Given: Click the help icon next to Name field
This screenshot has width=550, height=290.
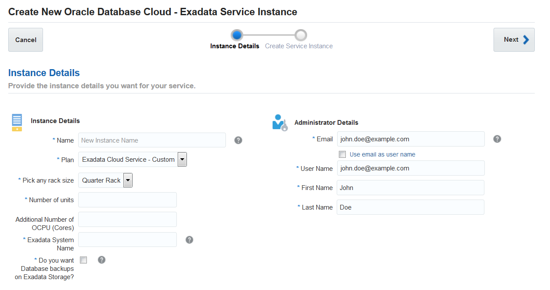Looking at the screenshot, I should (x=238, y=140).
